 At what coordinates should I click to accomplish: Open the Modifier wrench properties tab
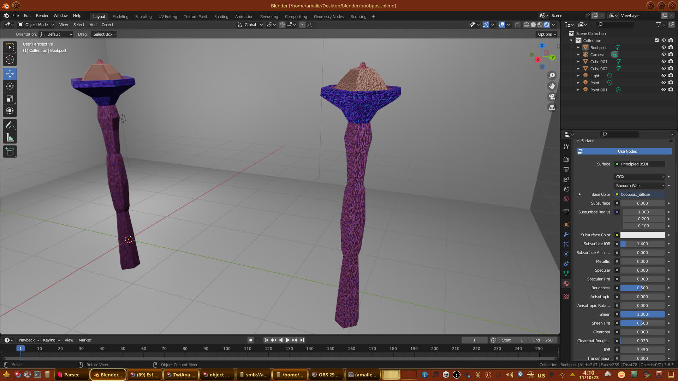566,234
